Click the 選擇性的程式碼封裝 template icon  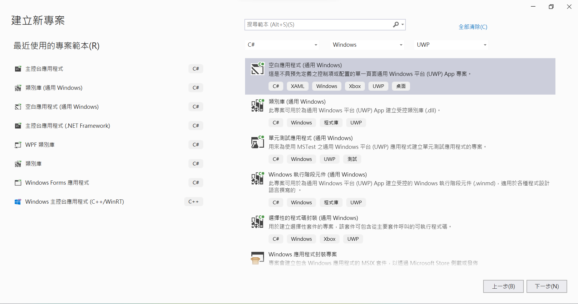tap(258, 221)
